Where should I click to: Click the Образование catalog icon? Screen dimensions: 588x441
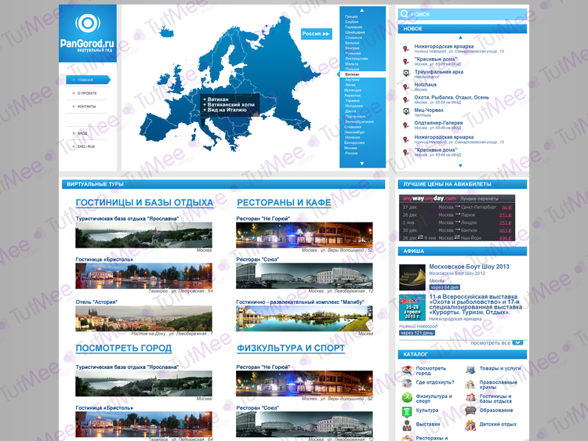(x=470, y=410)
